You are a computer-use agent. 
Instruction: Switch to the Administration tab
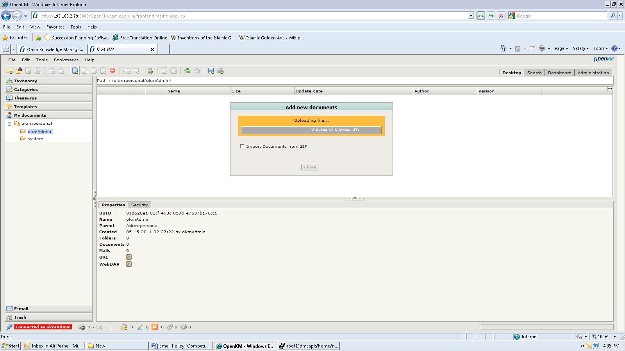tap(593, 73)
